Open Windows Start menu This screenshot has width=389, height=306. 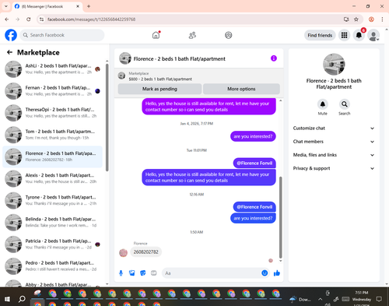pyautogui.click(x=7, y=299)
